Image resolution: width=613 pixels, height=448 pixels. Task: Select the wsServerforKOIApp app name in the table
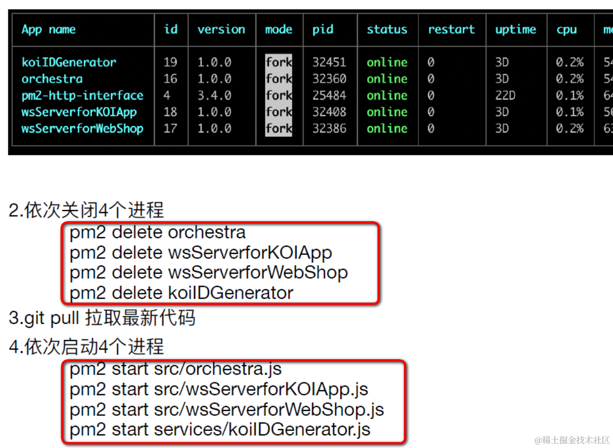(79, 112)
